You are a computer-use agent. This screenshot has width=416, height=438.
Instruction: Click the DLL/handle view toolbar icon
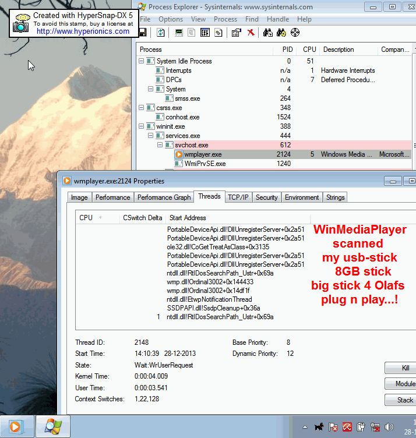(x=218, y=33)
